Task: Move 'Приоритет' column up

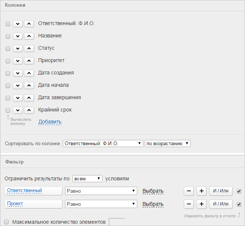Action: (29, 61)
